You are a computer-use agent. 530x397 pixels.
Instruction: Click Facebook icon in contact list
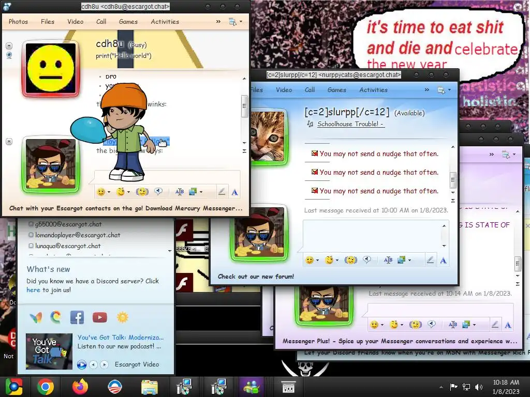tap(77, 318)
